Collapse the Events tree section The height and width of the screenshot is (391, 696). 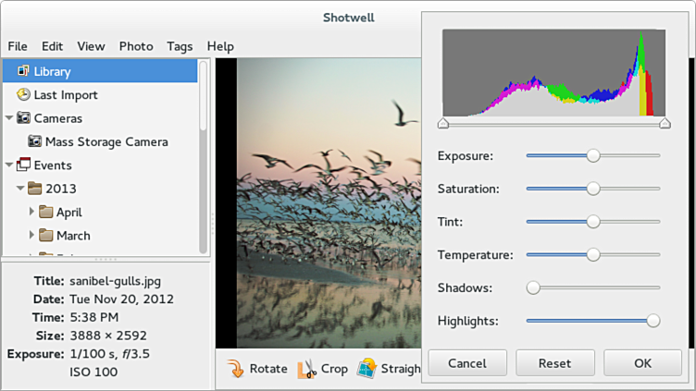coord(8,165)
